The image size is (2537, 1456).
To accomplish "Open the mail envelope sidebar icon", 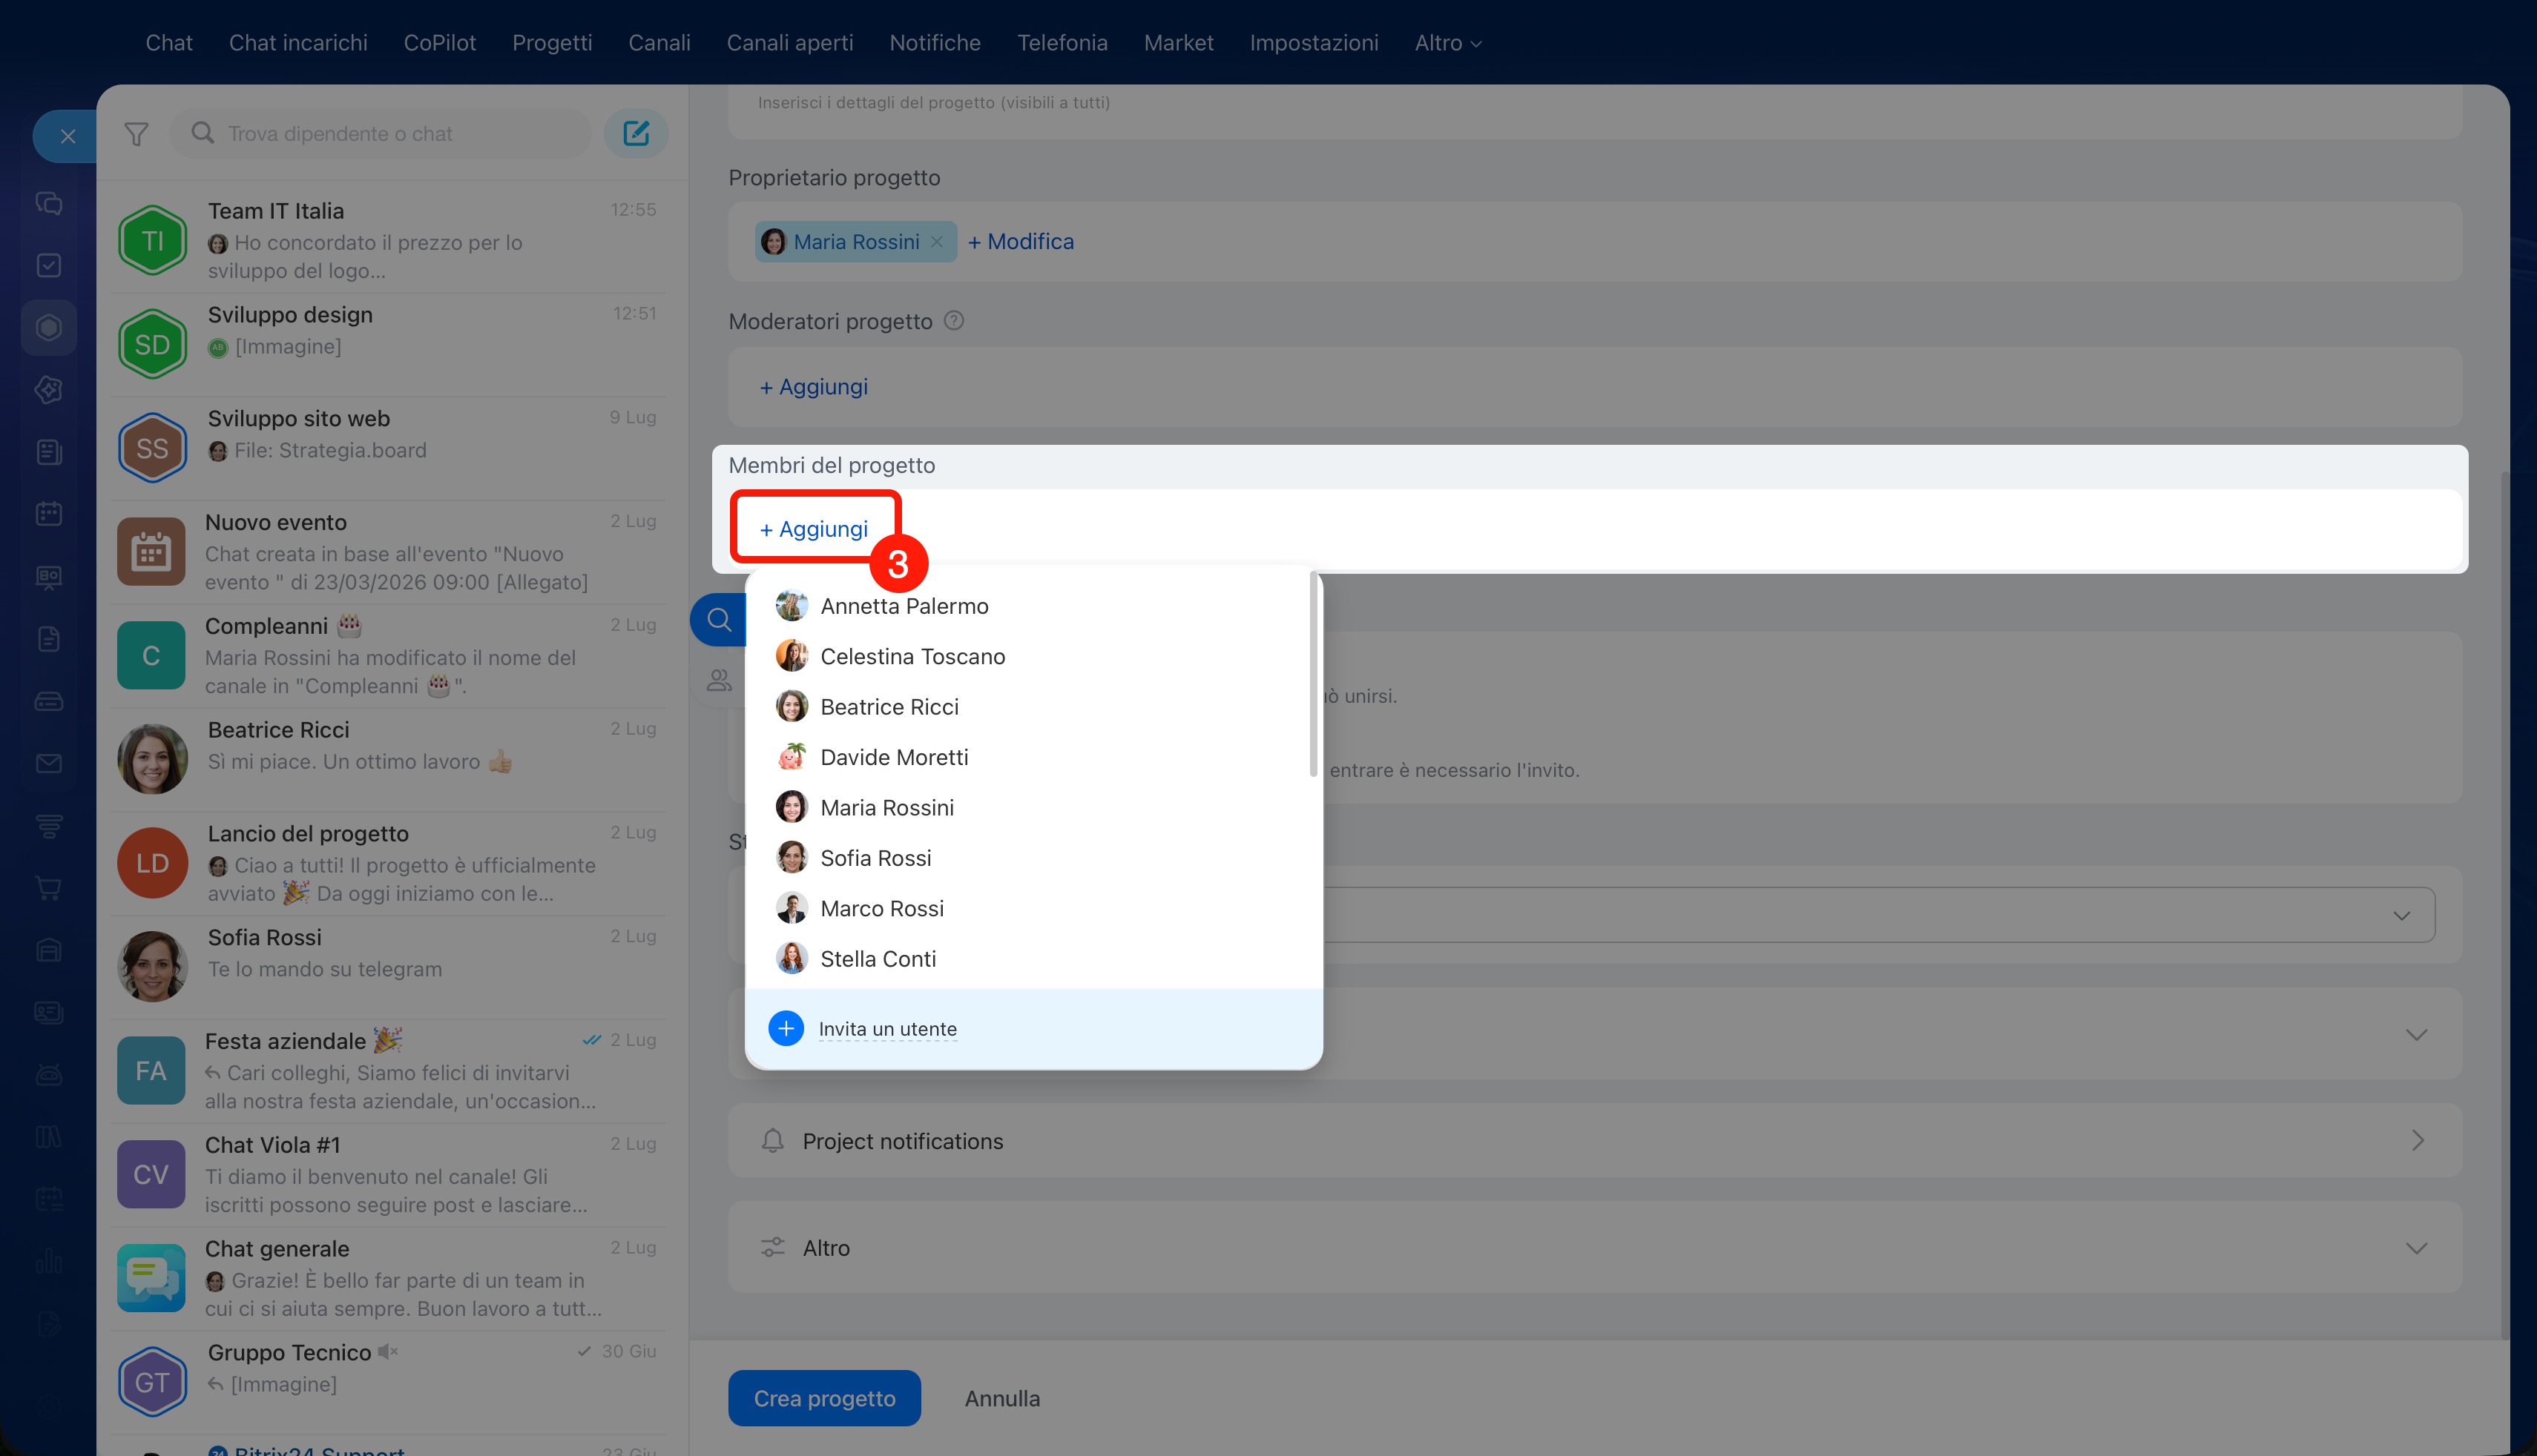I will (x=49, y=763).
